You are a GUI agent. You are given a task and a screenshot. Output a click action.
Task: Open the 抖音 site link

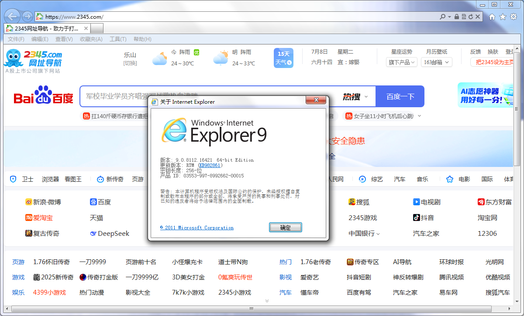(424, 217)
